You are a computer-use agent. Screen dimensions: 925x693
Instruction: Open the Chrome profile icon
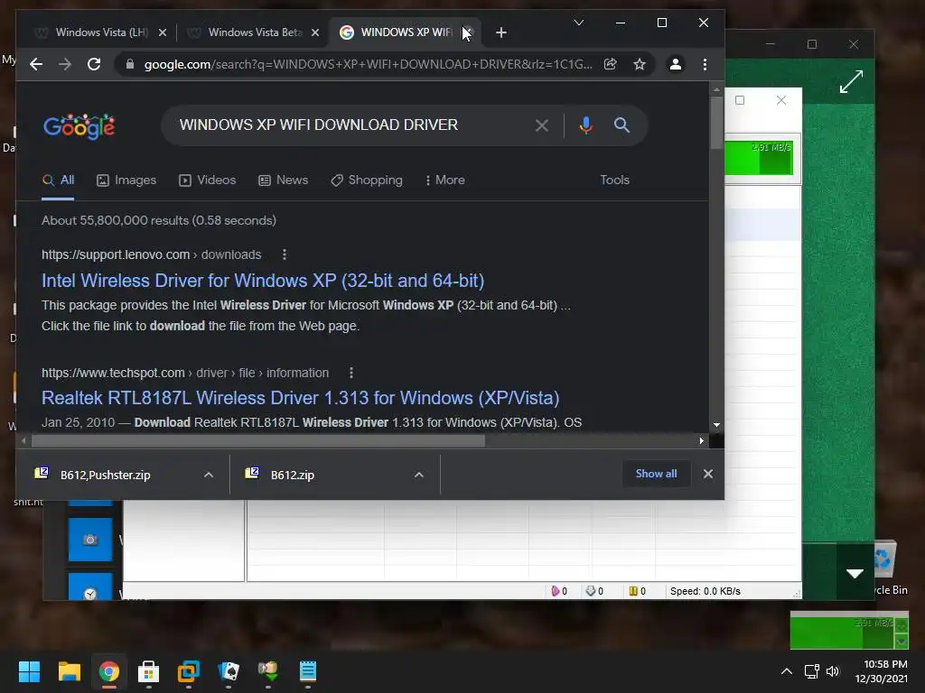pos(676,64)
